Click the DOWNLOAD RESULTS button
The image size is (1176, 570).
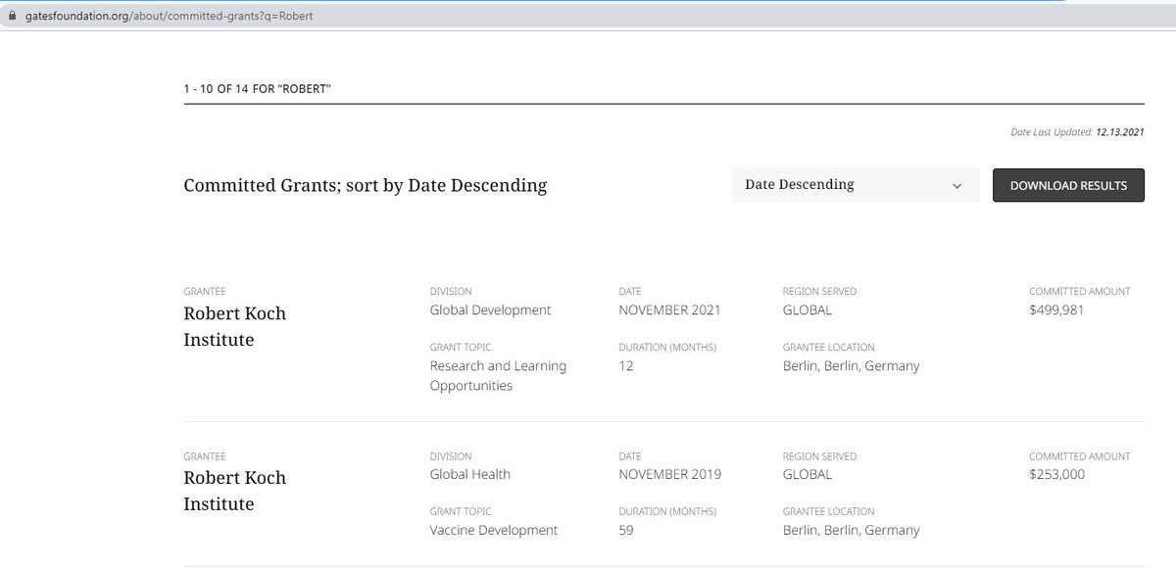click(1068, 185)
